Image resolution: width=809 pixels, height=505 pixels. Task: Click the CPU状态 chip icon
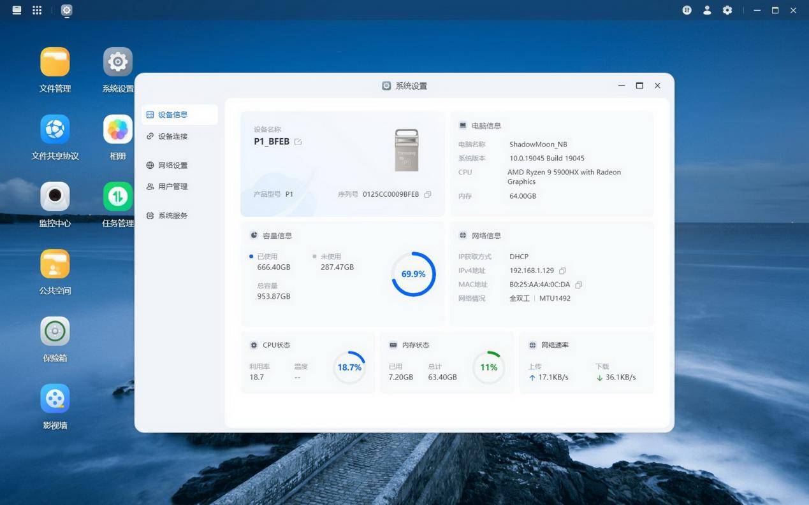pos(254,345)
